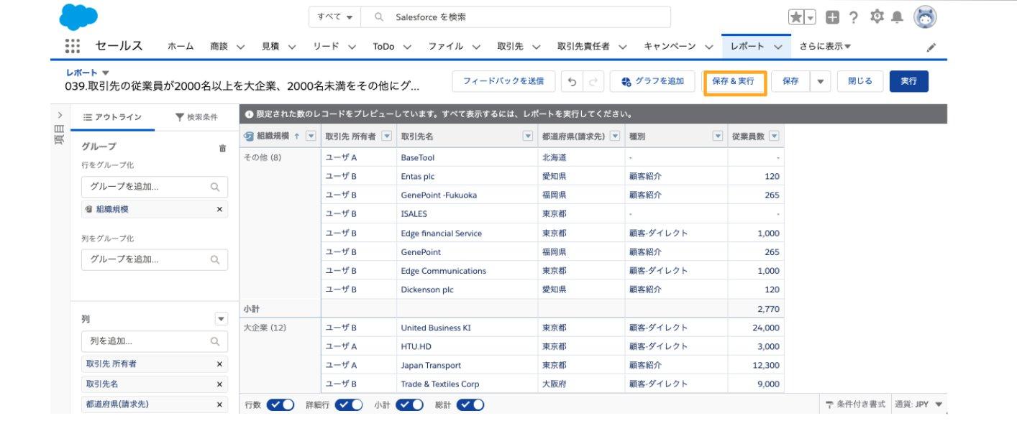Expand the 項目 fields side panel arrow
The image size is (1017, 426).
60,115
